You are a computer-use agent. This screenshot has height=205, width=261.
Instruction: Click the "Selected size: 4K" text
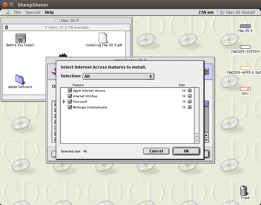pyautogui.click(x=74, y=151)
